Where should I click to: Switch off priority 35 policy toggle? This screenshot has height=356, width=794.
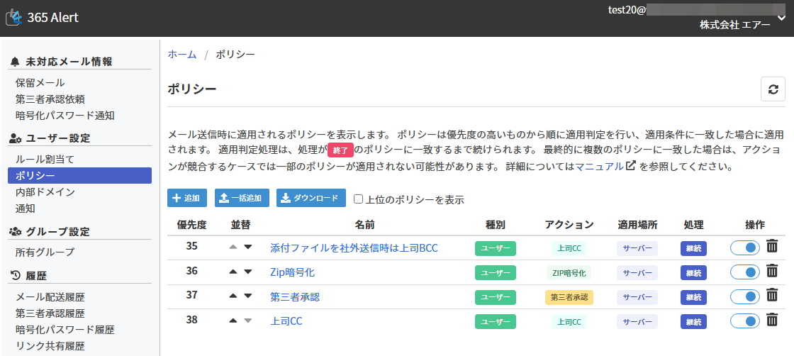[744, 247]
